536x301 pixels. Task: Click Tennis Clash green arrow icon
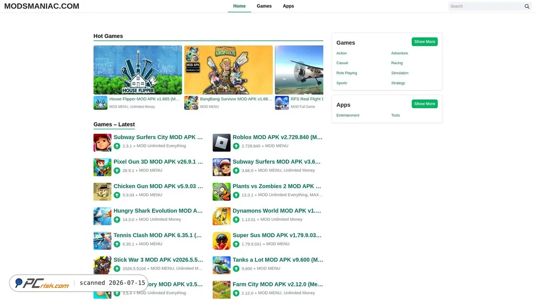[x=117, y=244]
